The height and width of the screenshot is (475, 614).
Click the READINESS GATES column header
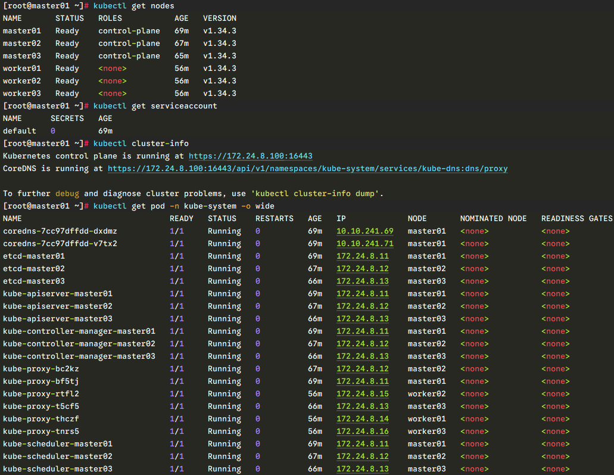coord(576,219)
